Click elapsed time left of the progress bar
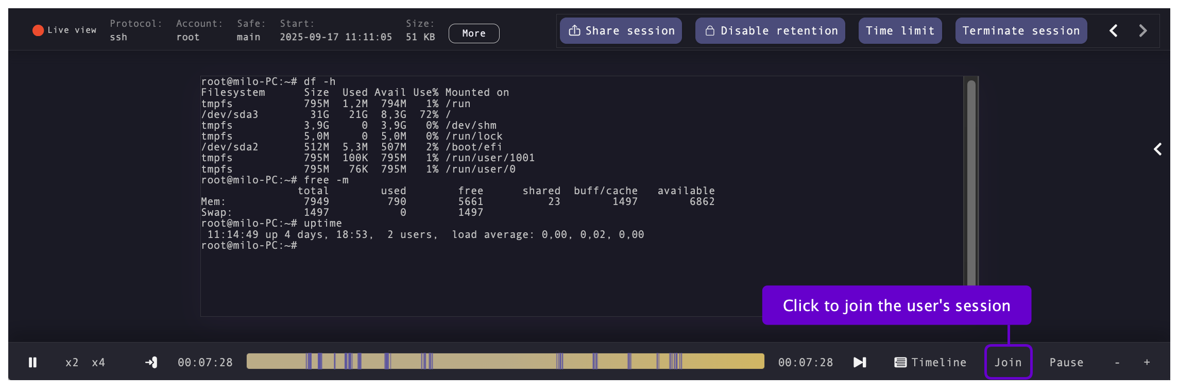The image size is (1178, 392). tap(205, 363)
